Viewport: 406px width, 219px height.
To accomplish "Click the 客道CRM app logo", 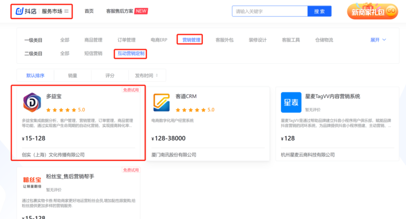I will point(161,102).
